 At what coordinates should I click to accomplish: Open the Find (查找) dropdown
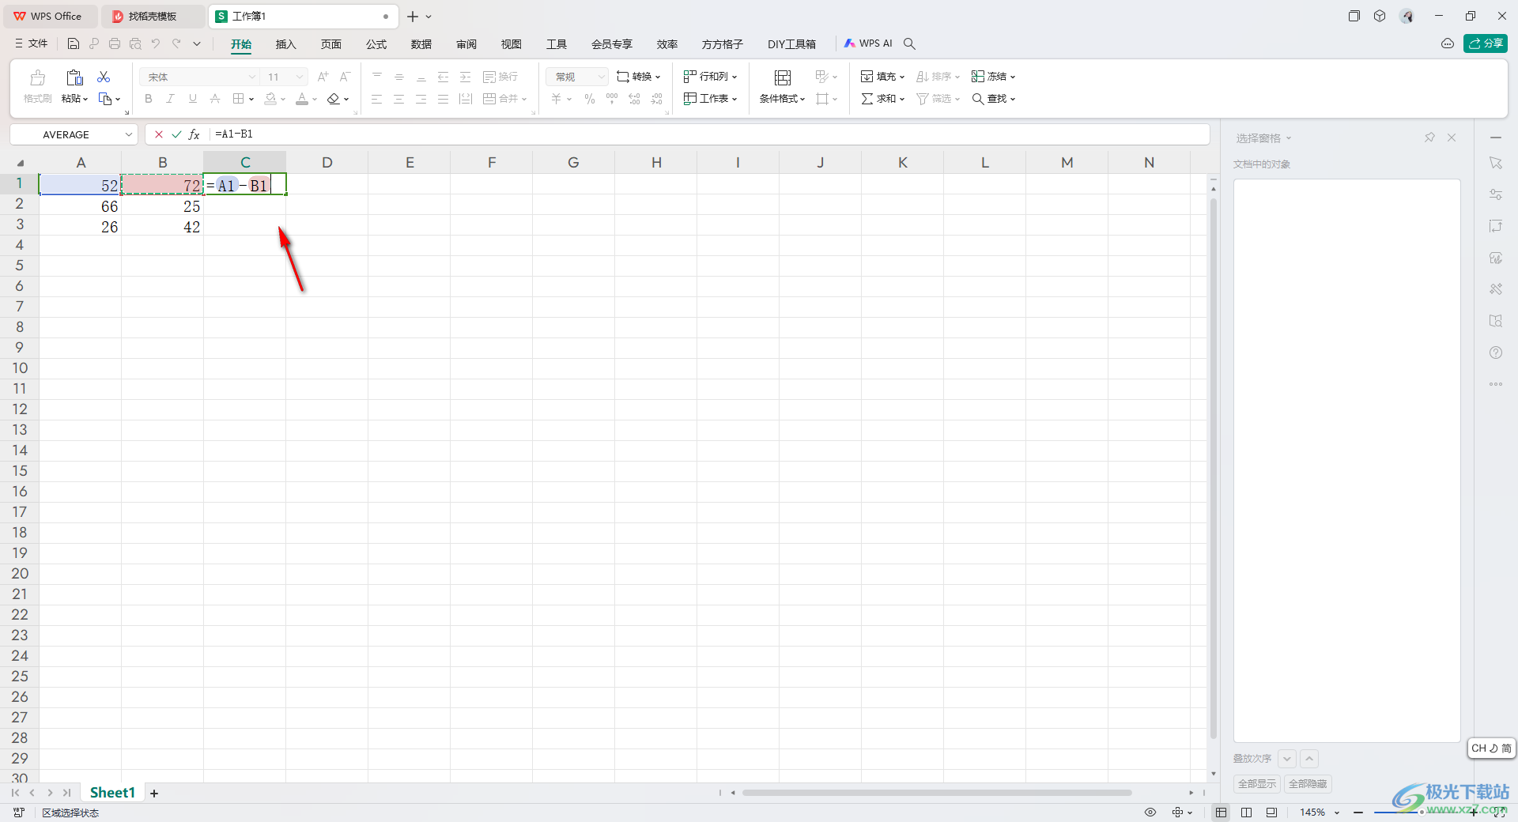tap(994, 99)
